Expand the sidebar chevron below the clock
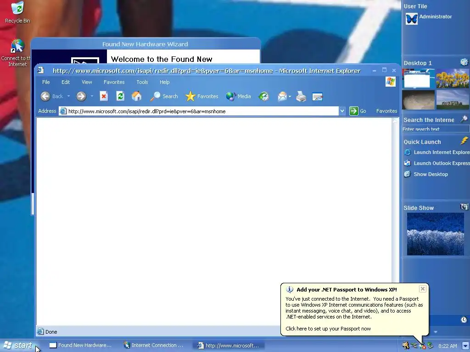 click(x=435, y=332)
